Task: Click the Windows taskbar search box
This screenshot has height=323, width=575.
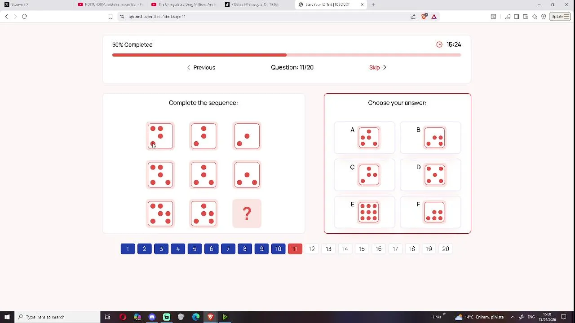Action: [x=57, y=317]
